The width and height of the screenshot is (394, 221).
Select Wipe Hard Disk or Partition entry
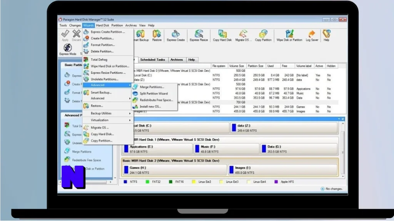click(x=108, y=66)
